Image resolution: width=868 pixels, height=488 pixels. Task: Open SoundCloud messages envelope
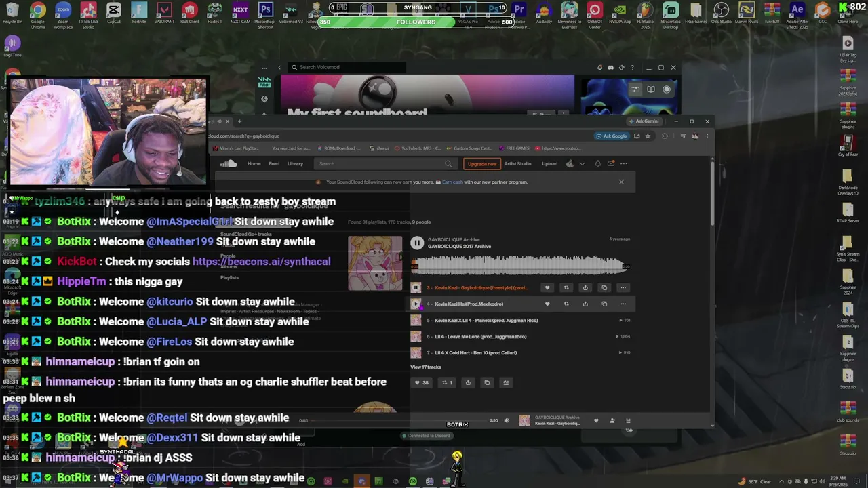611,163
